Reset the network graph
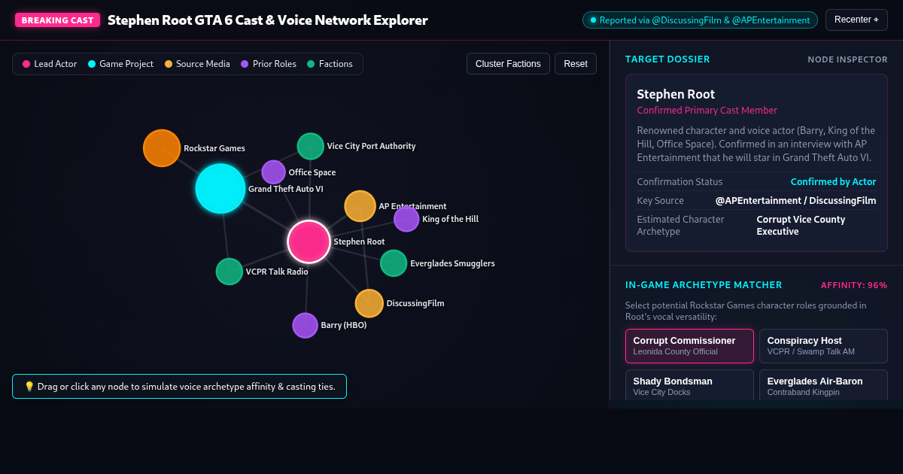This screenshot has width=903, height=474. [576, 64]
